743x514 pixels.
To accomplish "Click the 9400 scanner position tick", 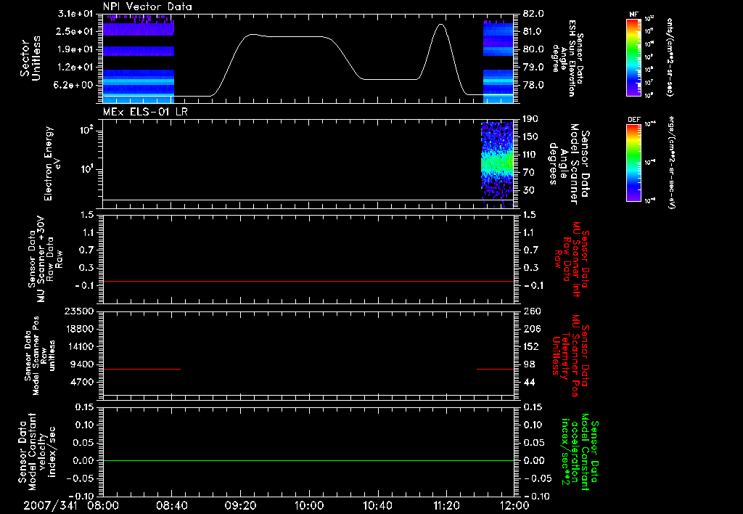I will (82, 364).
